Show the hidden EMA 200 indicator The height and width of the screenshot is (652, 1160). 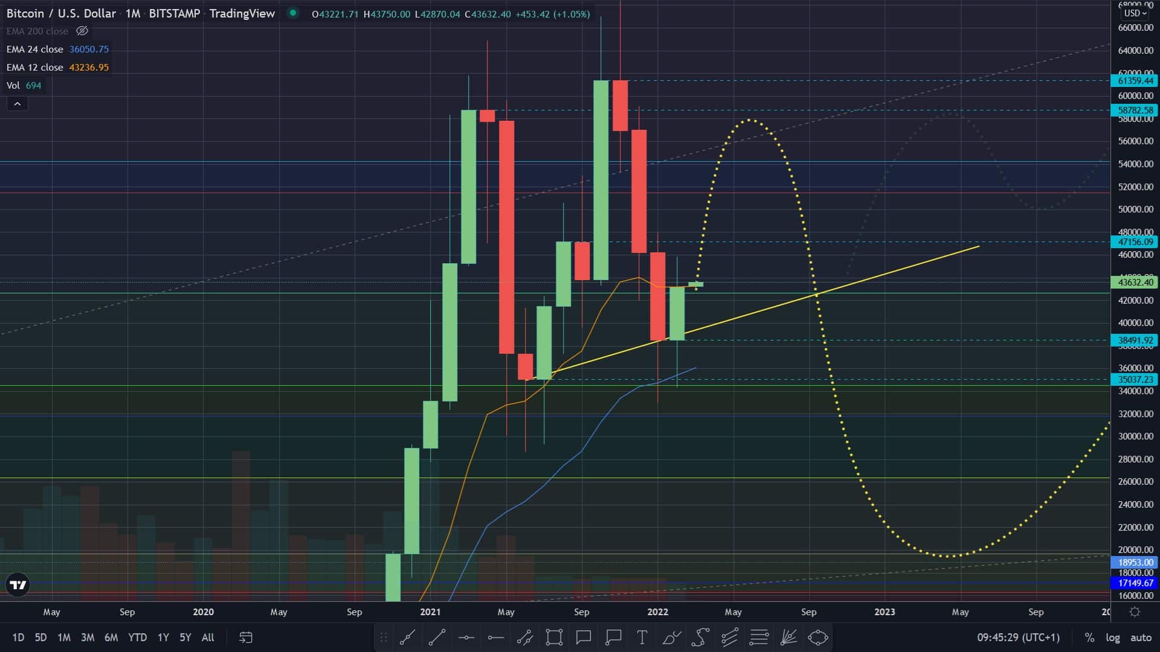[82, 31]
